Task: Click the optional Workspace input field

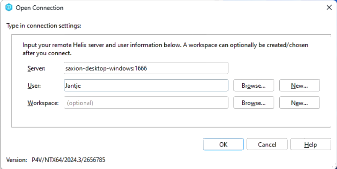Action: pos(146,103)
